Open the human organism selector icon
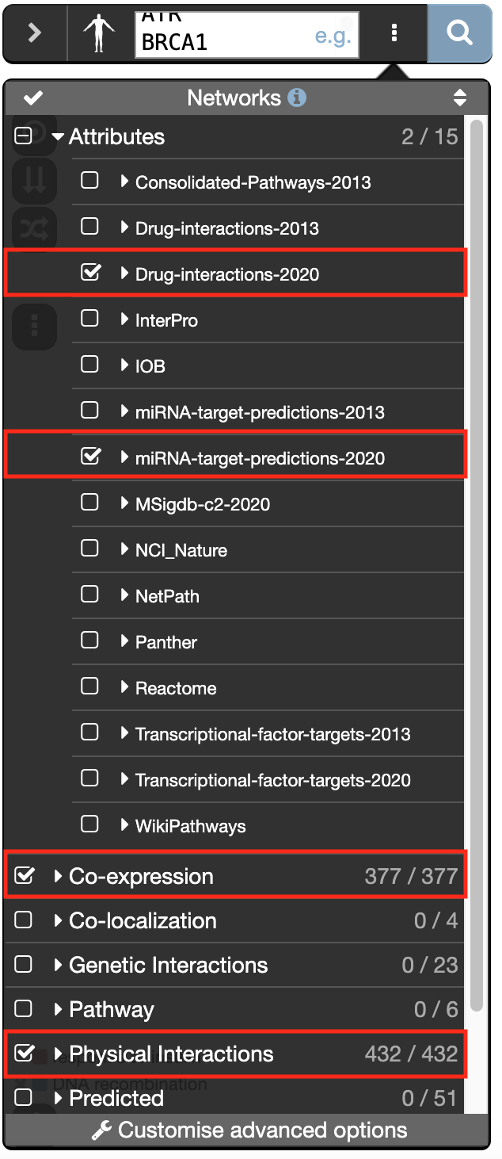Screen dimensions: 502x1159 click(x=99, y=33)
